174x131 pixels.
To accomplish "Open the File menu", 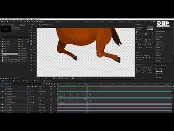I will pyautogui.click(x=1, y=19).
